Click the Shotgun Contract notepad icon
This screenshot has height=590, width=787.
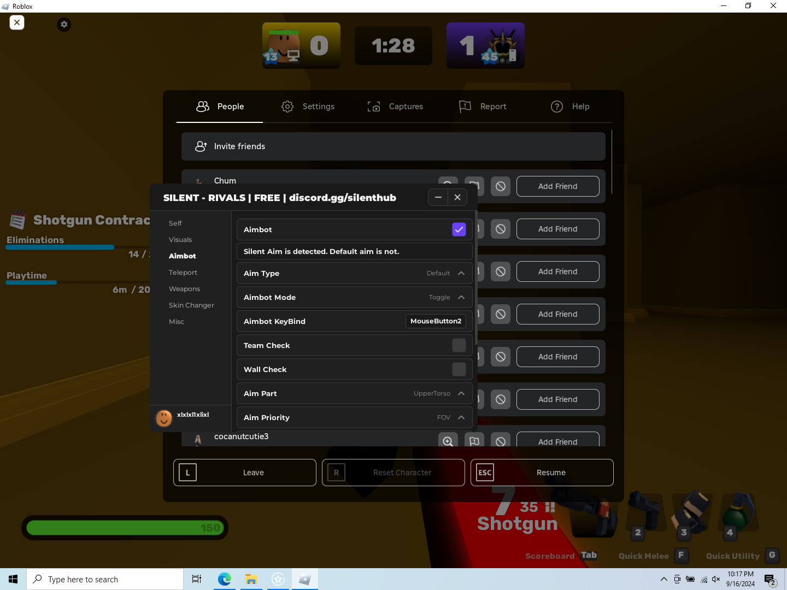coord(17,220)
